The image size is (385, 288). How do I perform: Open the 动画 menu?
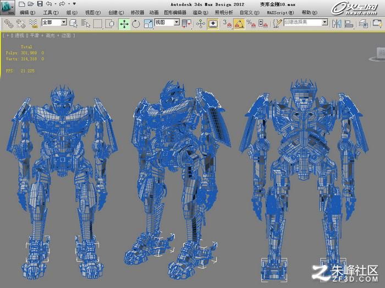pos(154,13)
